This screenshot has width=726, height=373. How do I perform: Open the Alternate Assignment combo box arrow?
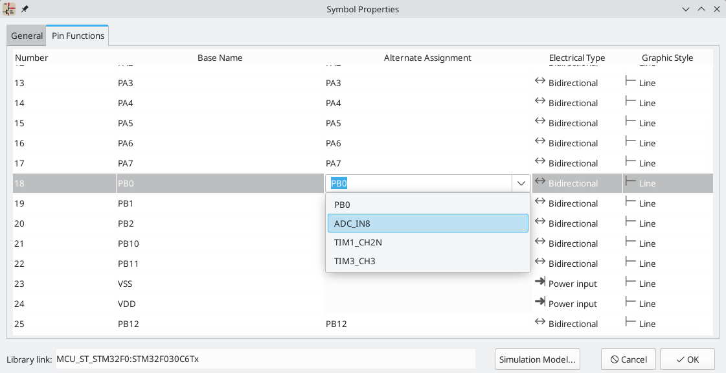pyautogui.click(x=520, y=183)
